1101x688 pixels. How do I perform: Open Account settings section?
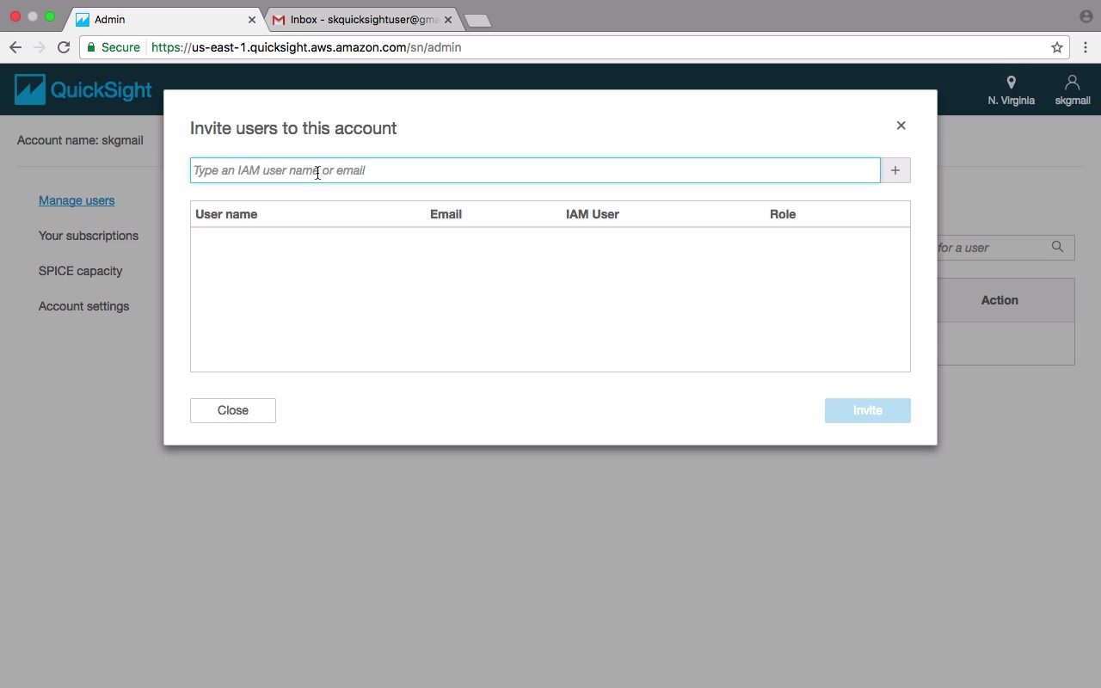click(x=84, y=306)
